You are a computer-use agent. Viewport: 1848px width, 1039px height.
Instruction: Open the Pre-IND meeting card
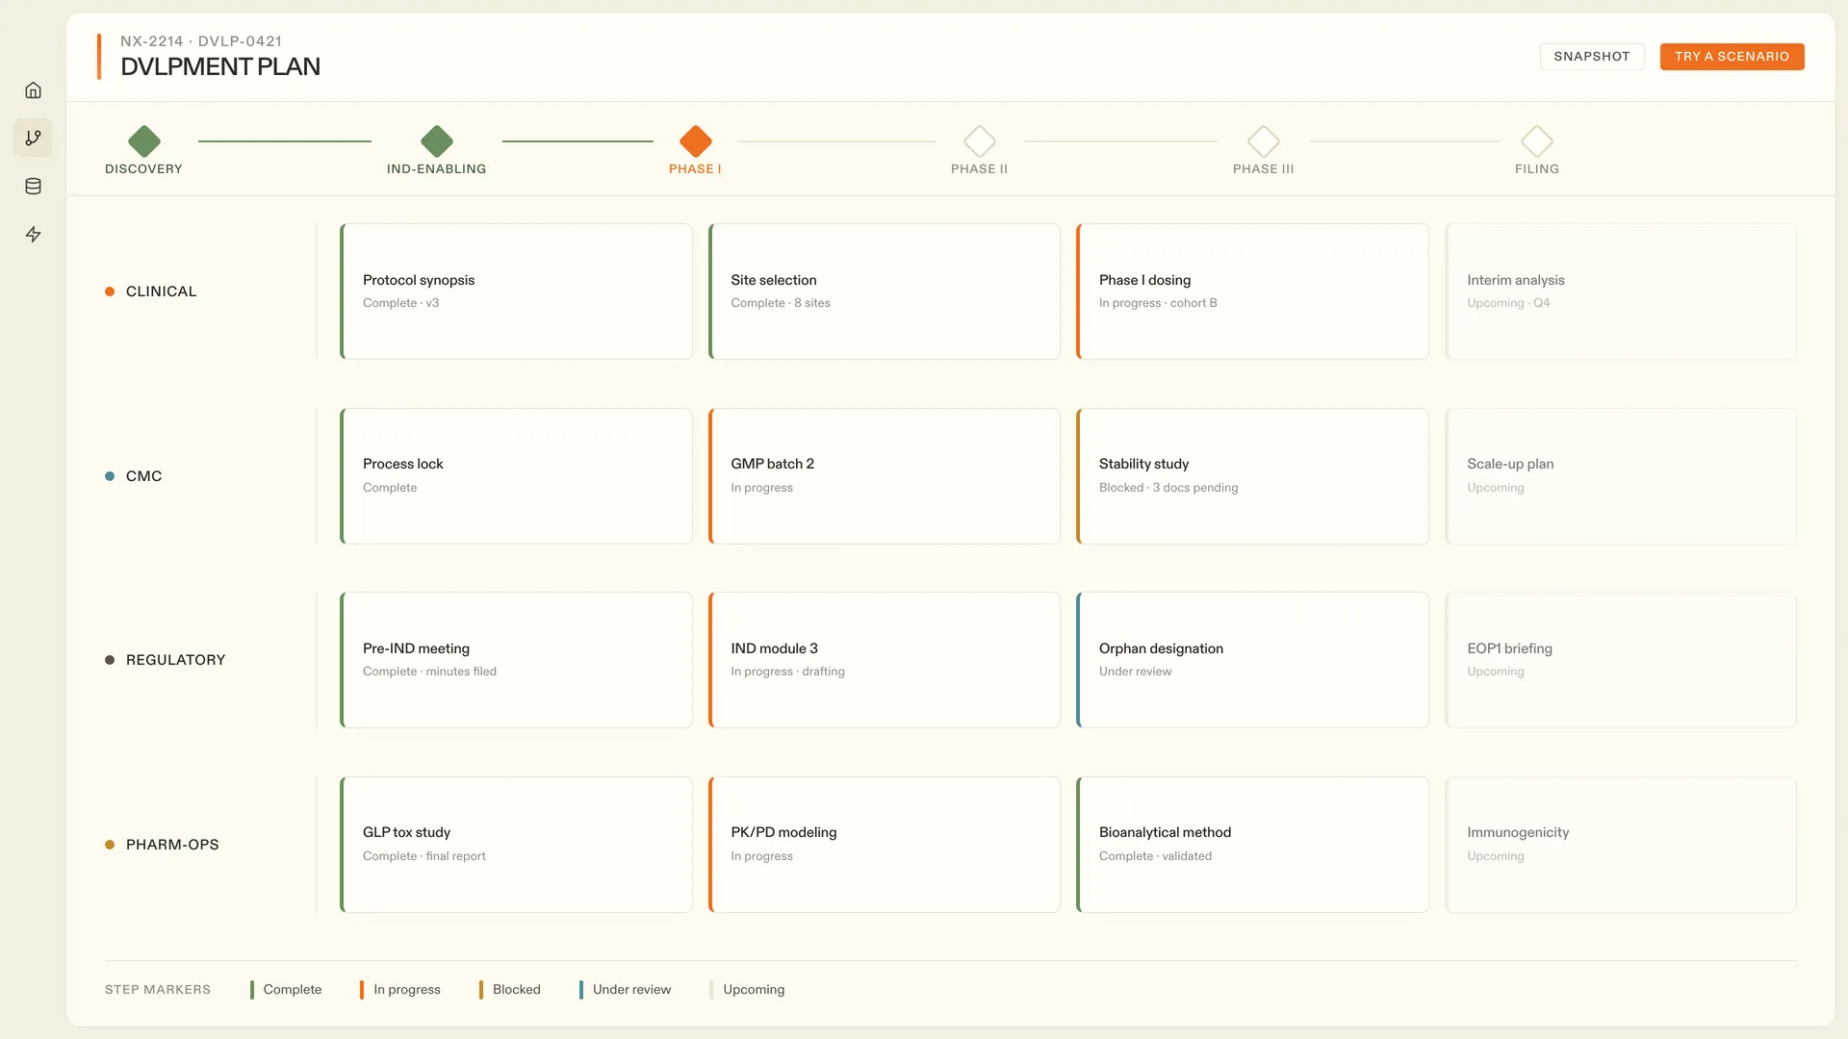[x=516, y=660]
